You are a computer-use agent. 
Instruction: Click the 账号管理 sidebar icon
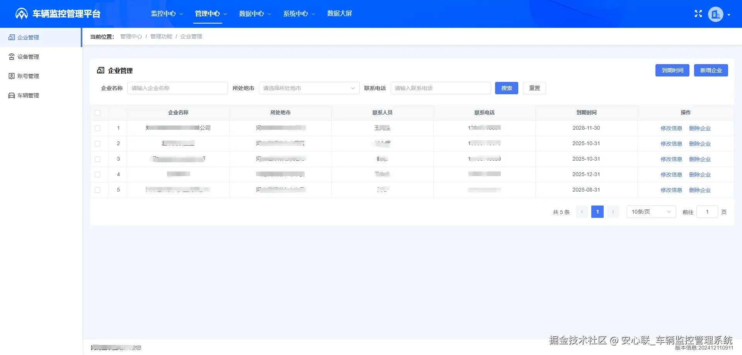click(x=12, y=76)
